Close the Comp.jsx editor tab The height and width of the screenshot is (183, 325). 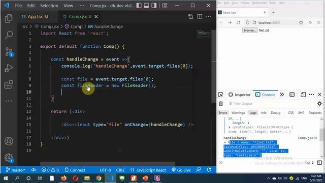click(x=96, y=17)
